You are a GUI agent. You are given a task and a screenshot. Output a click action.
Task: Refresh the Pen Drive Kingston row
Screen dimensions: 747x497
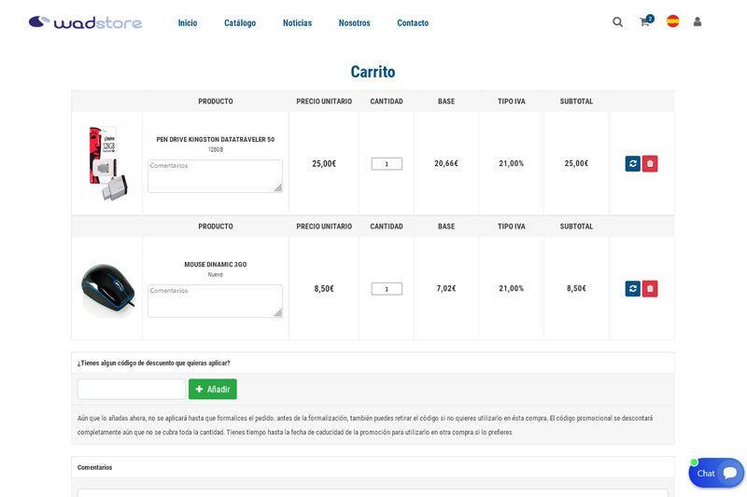[x=633, y=163]
